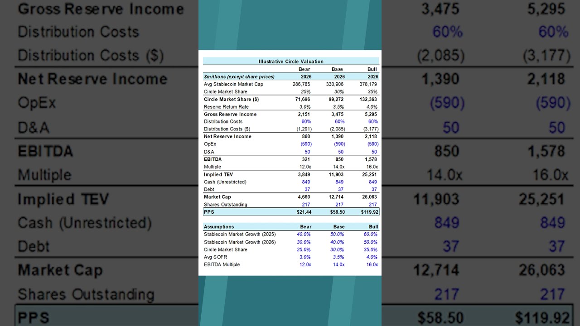Click the $58.50 PPS value in center table
The width and height of the screenshot is (580, 326).
click(337, 212)
